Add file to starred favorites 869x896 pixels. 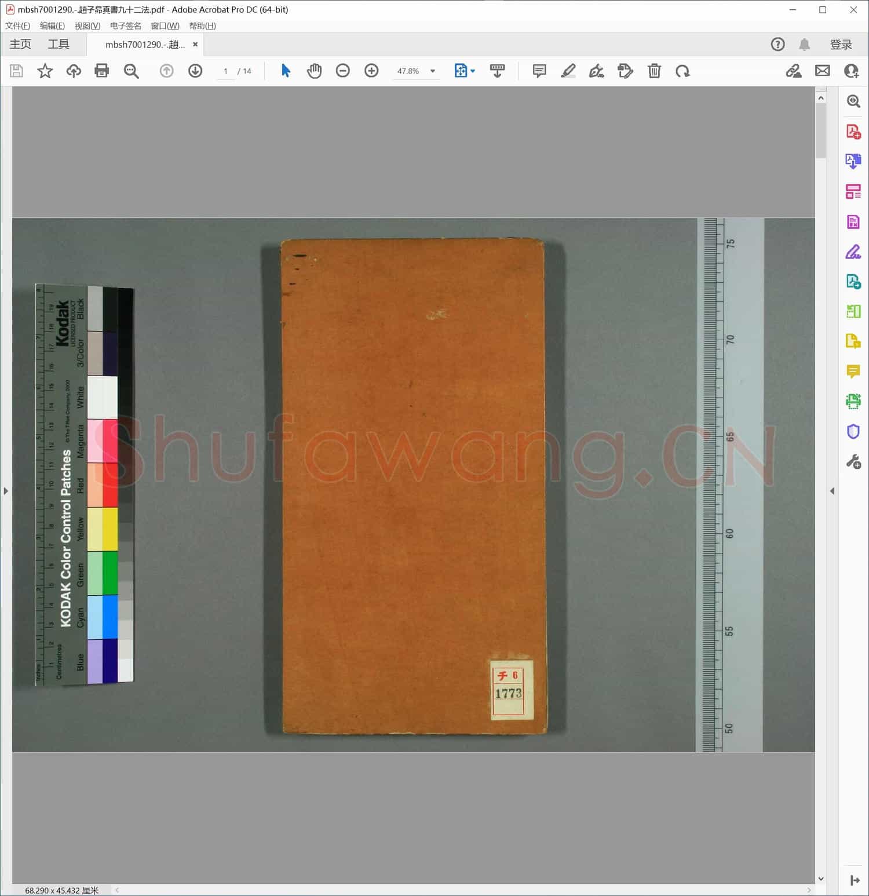45,71
